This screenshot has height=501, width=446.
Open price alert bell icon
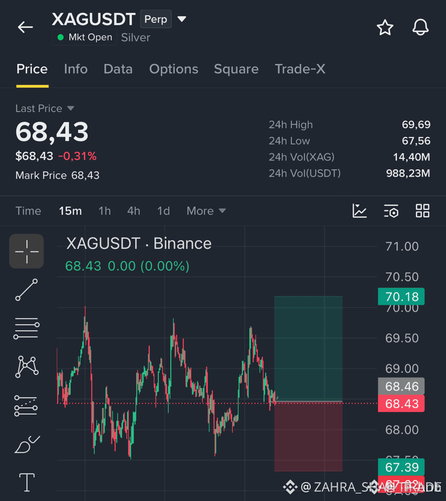click(x=420, y=27)
